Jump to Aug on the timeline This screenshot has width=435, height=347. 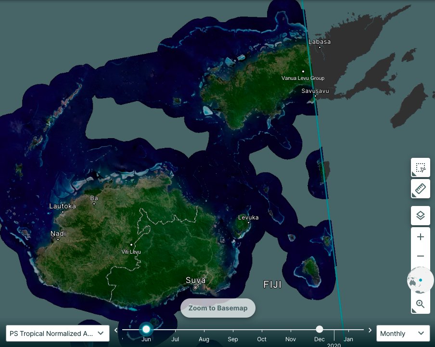pos(204,339)
